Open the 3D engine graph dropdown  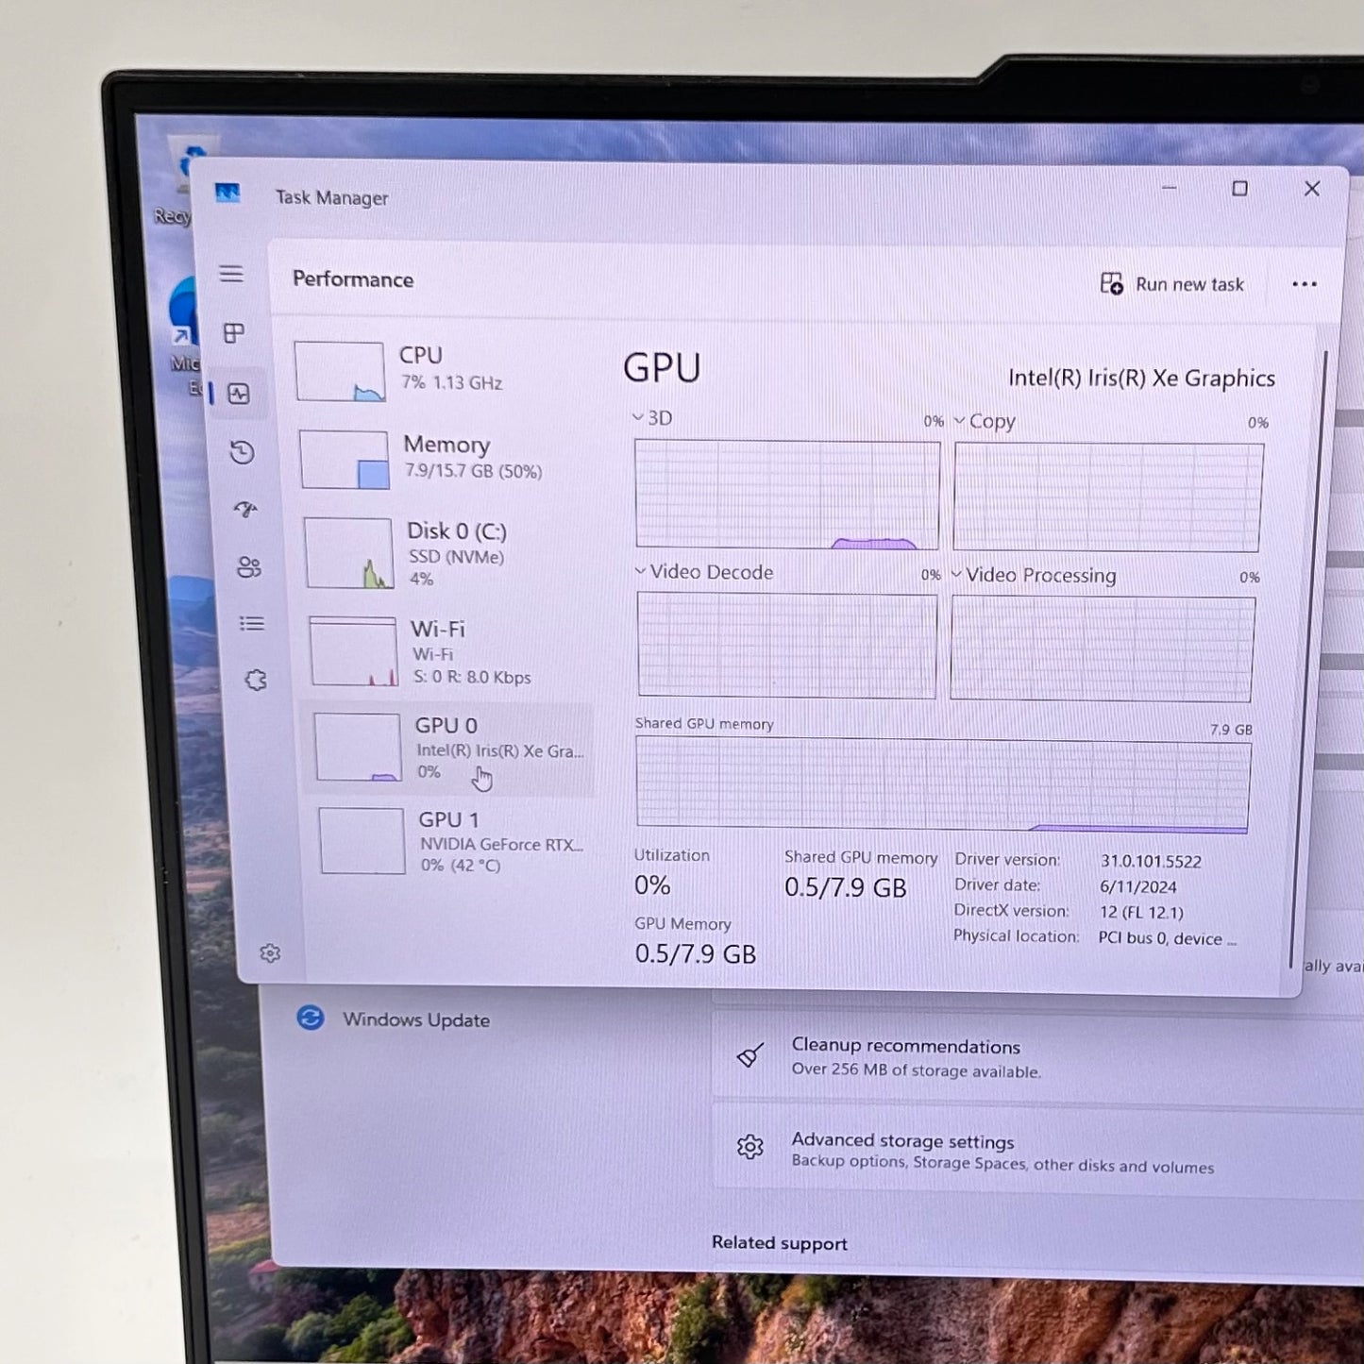click(x=653, y=417)
